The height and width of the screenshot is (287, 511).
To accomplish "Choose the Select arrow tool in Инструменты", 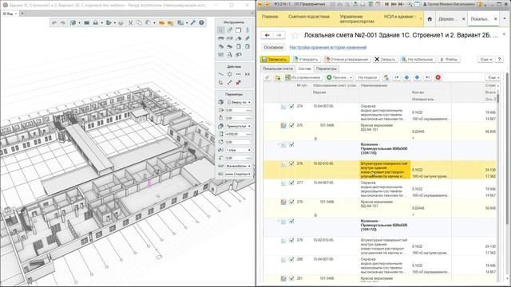I will click(x=221, y=30).
